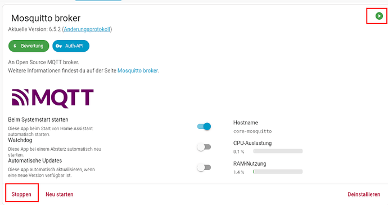Click the Deinstallieren button
This screenshot has width=388, height=205.
pyautogui.click(x=364, y=194)
